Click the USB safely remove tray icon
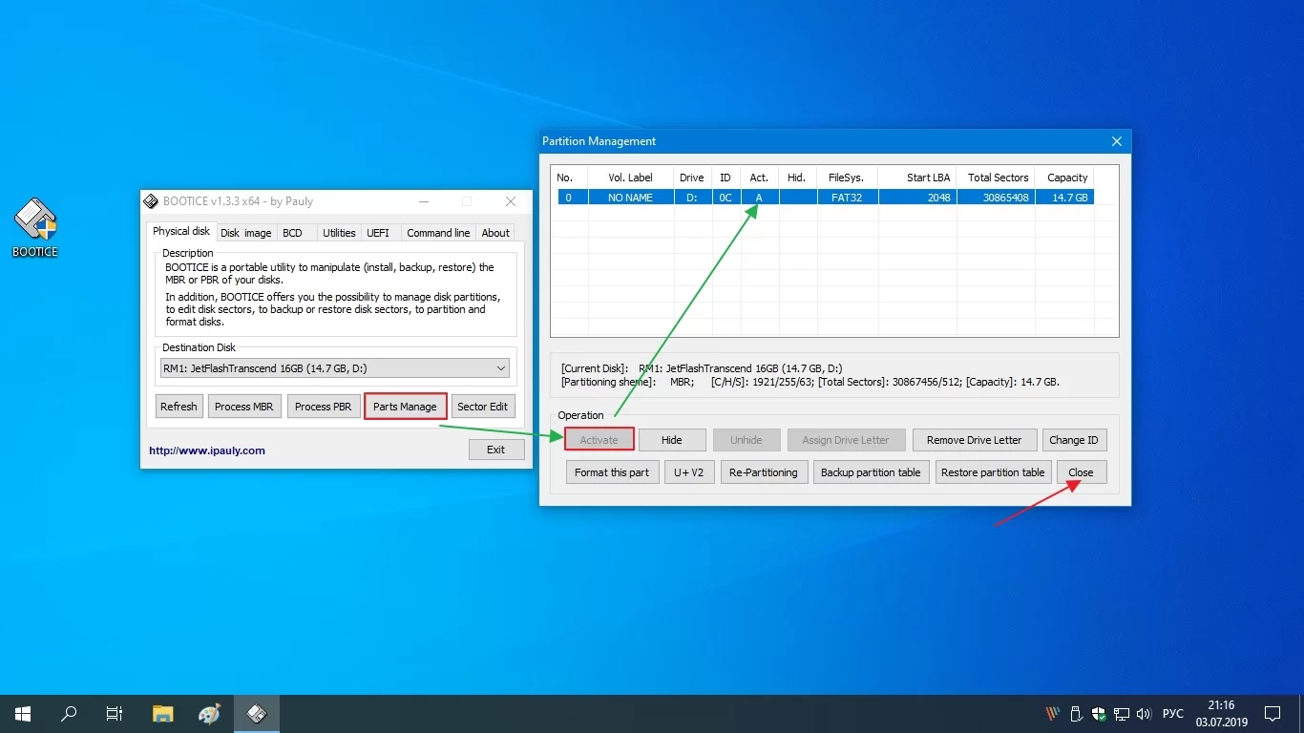The width and height of the screenshot is (1304, 733). coord(1076,714)
